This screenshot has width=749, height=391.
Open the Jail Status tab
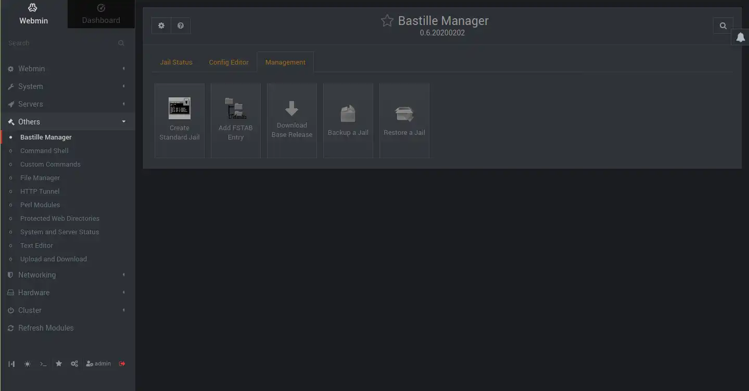coord(176,62)
